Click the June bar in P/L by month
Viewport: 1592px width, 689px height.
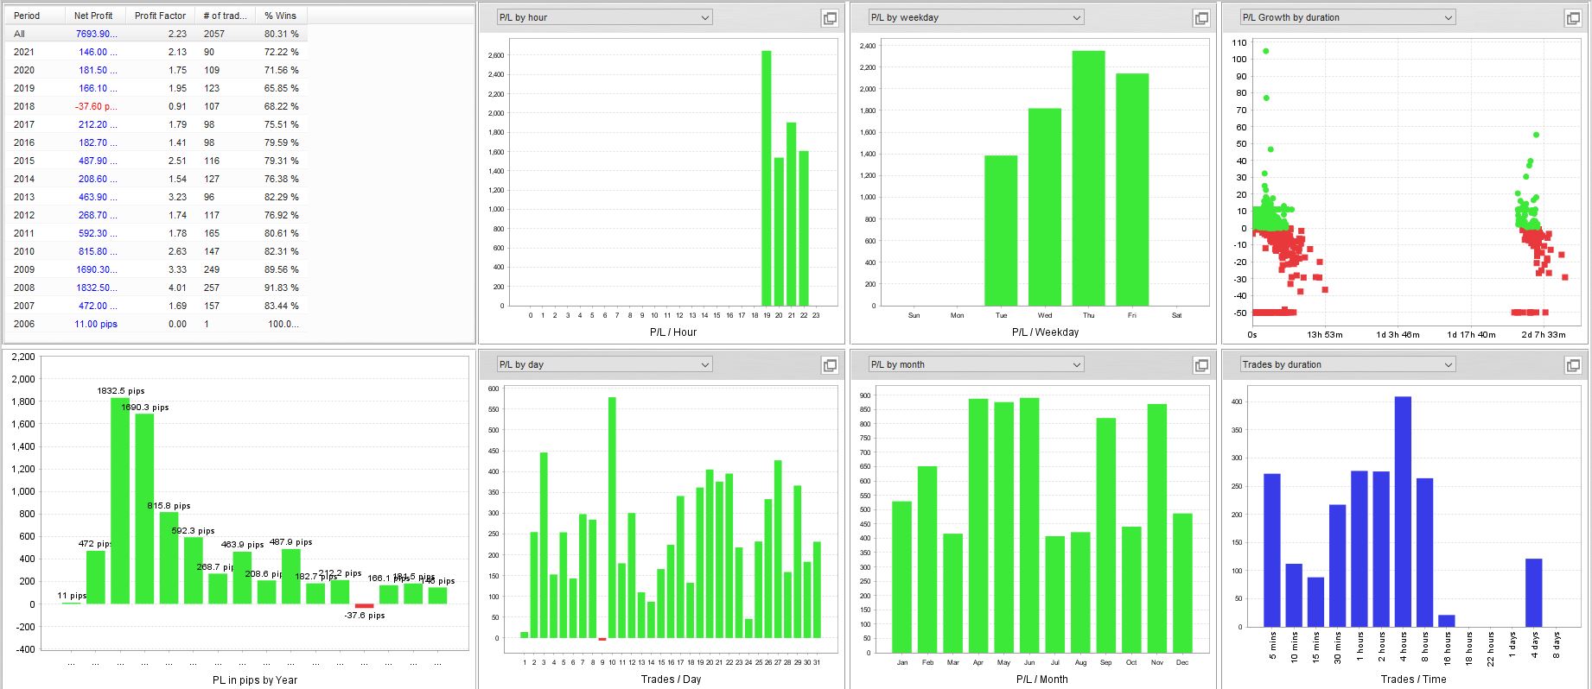[x=1029, y=525]
